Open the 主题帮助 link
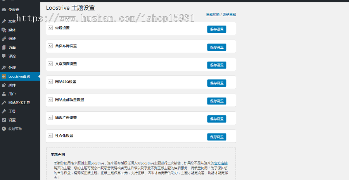 click(213, 14)
